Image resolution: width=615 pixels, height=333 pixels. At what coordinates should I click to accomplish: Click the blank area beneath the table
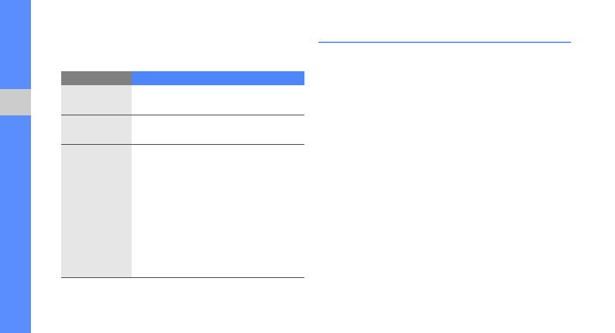183,304
